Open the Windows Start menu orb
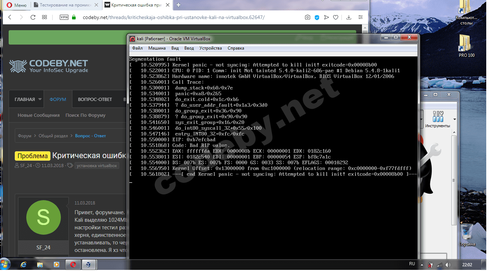Viewport: 492px width, 276px height. 5,264
